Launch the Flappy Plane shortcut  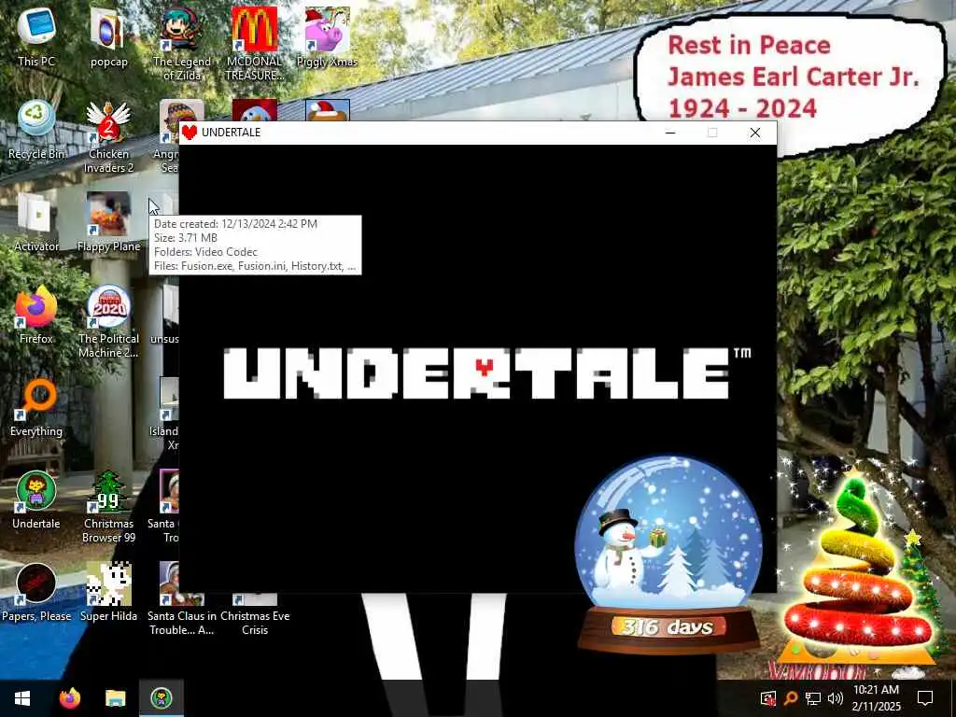pos(108,222)
